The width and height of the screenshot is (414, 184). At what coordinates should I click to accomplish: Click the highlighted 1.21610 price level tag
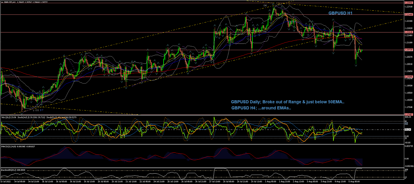pos(408,32)
